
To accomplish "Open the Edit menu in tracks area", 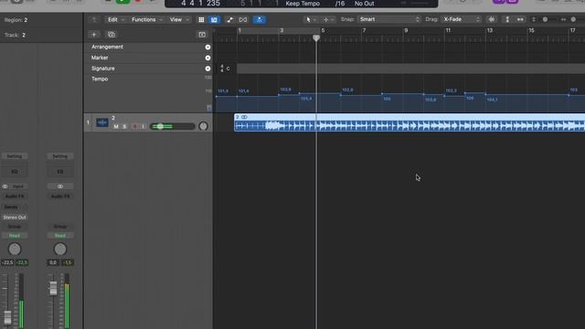I will [115, 20].
